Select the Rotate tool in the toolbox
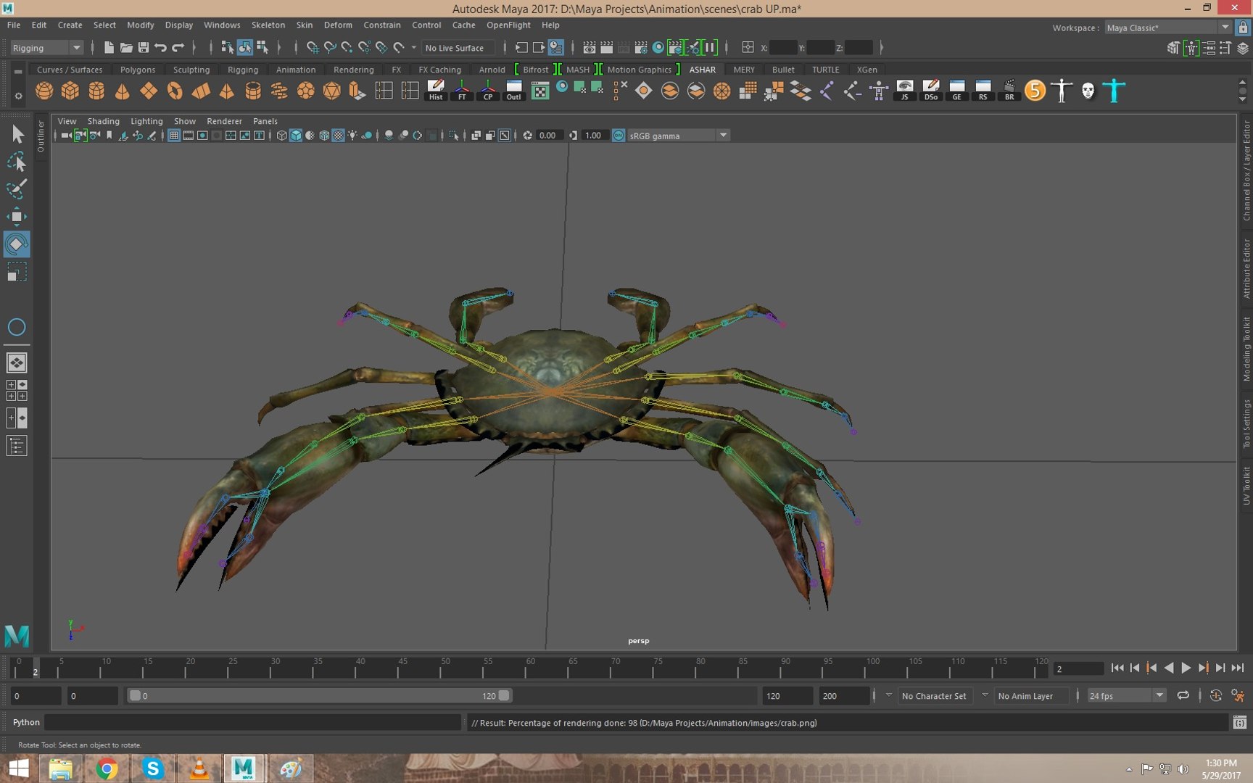1253x783 pixels. 17,244
